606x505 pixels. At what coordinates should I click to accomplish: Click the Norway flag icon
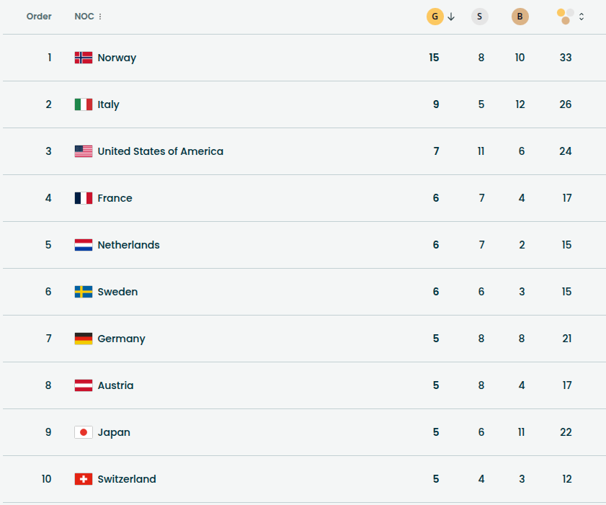pyautogui.click(x=84, y=58)
